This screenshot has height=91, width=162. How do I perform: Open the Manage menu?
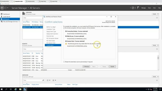[144, 8]
